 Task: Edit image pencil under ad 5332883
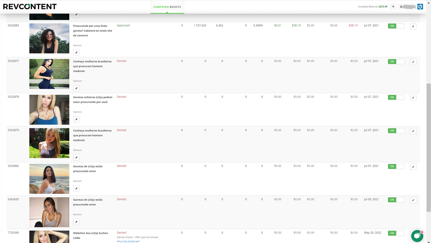[76, 53]
